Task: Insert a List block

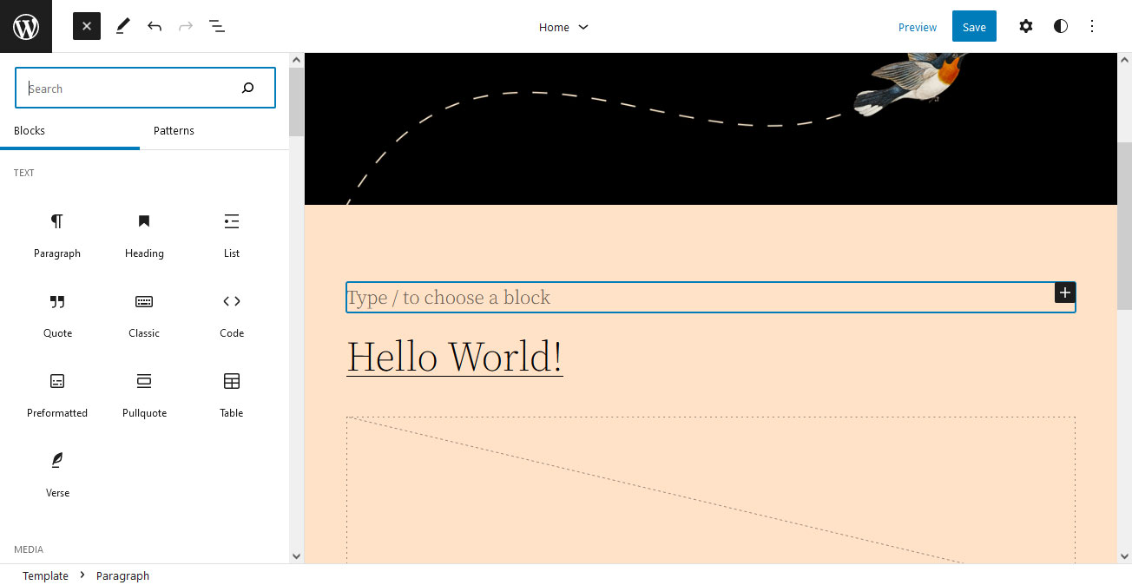Action: coord(231,234)
